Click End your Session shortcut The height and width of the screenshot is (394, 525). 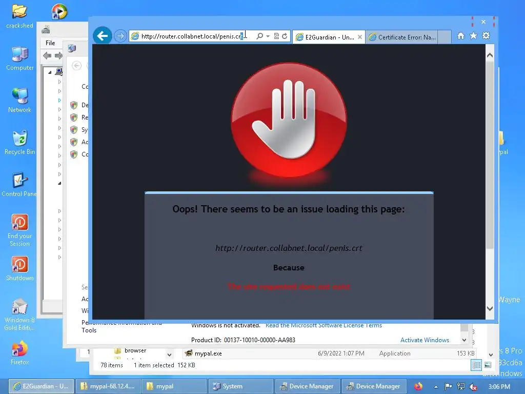click(20, 230)
